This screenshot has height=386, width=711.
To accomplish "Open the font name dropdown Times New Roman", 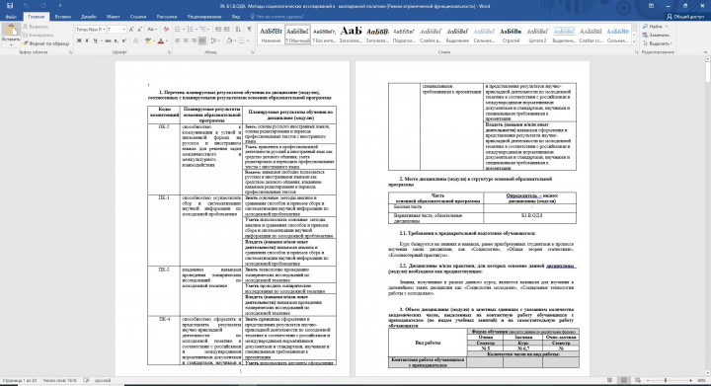I will pos(104,30).
